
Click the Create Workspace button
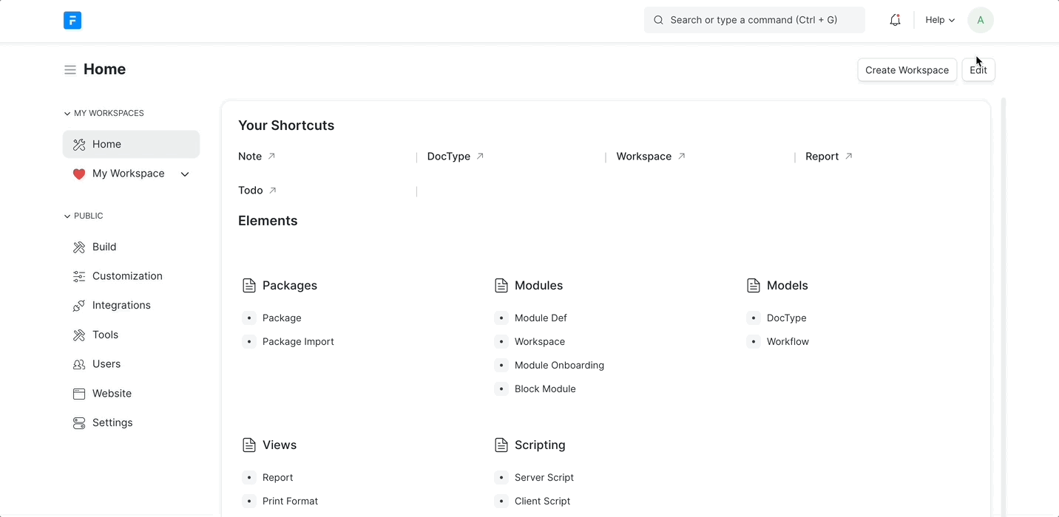tap(907, 70)
